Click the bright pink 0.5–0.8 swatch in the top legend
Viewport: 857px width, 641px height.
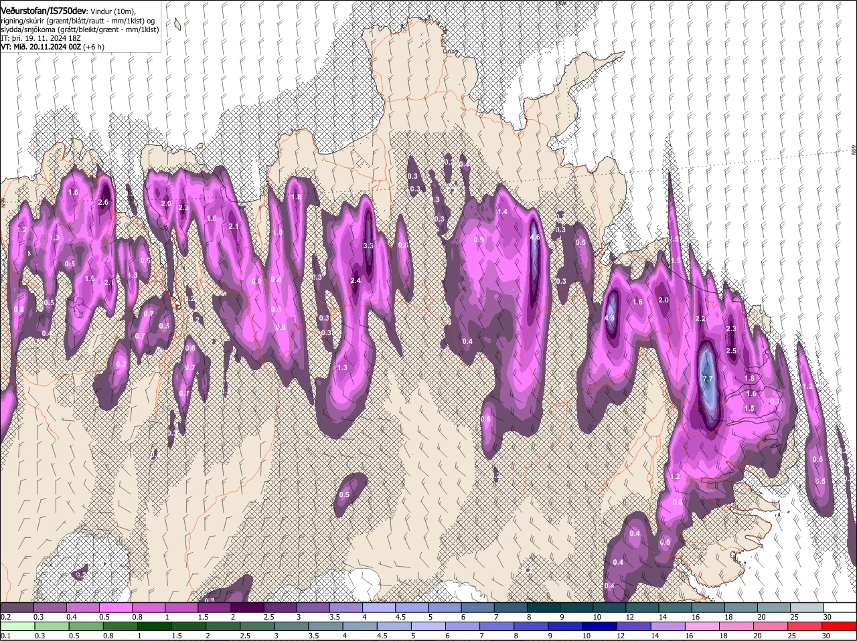tap(116, 608)
